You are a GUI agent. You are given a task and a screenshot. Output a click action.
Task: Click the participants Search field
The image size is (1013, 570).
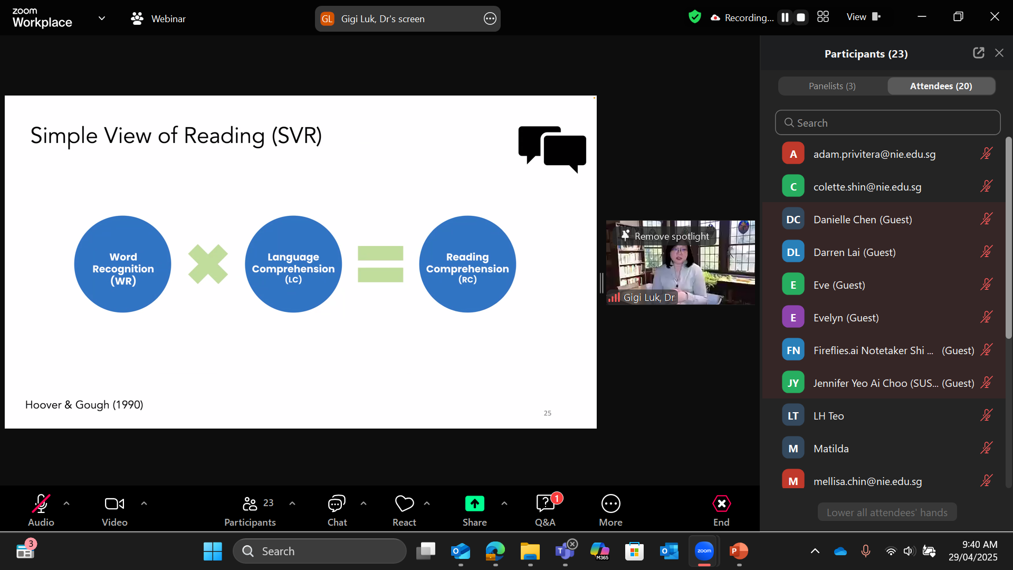(x=887, y=123)
